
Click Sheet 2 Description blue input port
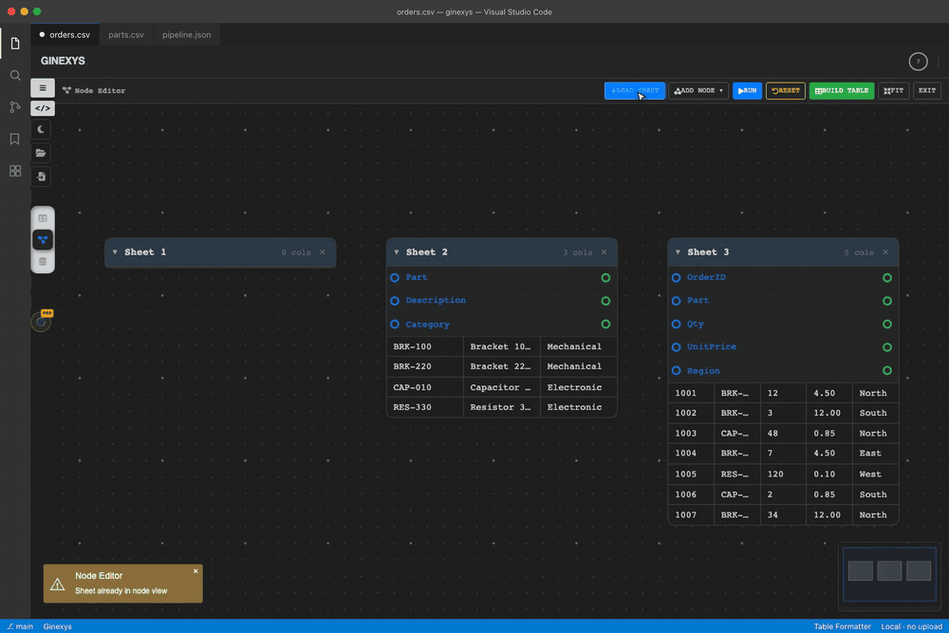pos(395,301)
